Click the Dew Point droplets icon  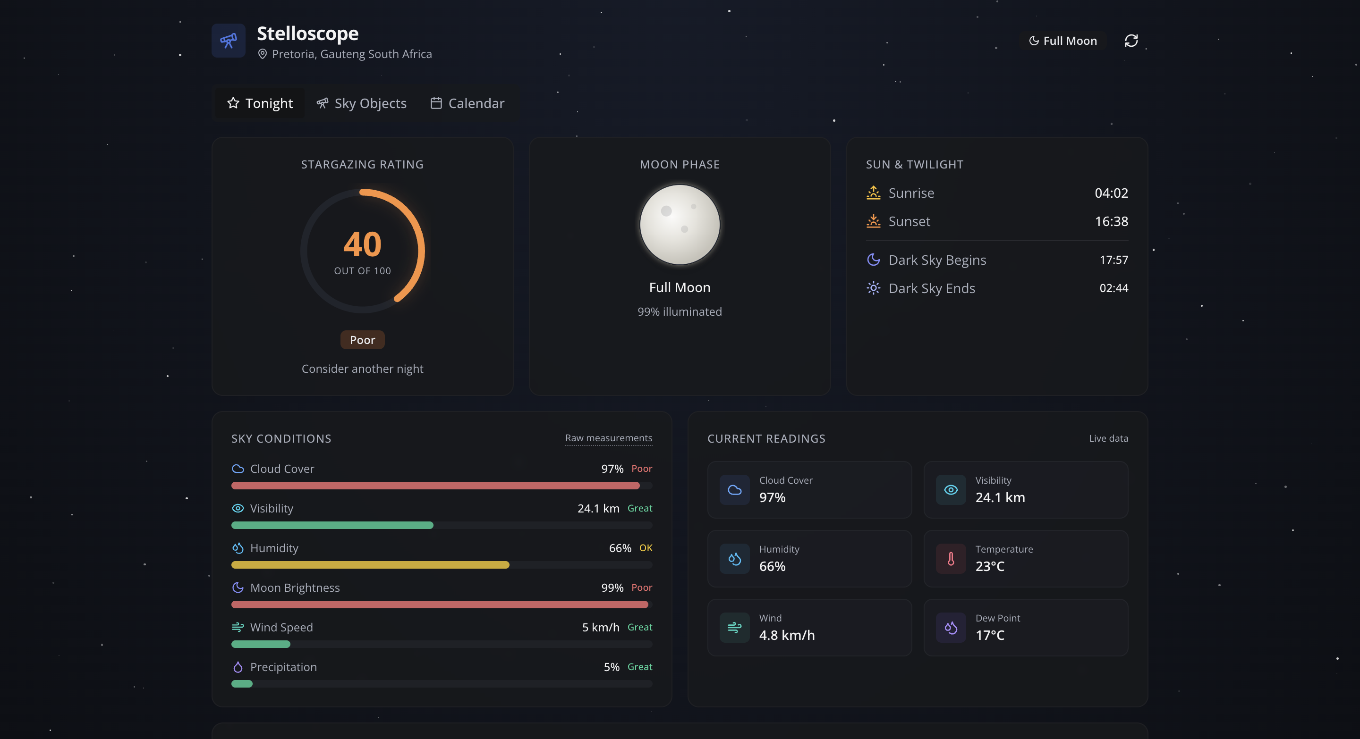950,627
